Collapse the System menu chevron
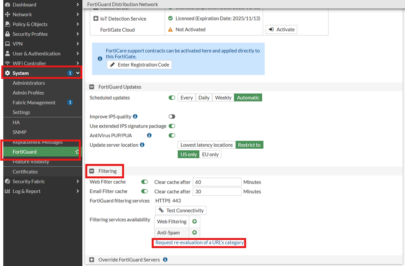 [78, 73]
